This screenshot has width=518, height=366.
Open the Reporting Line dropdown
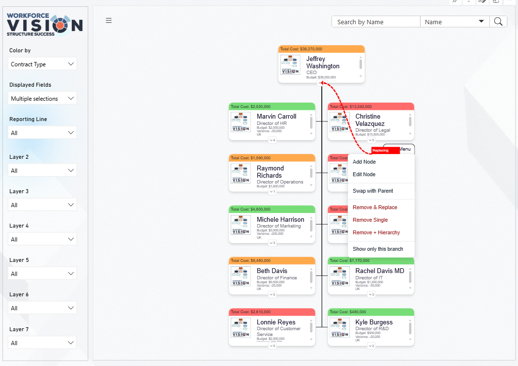(x=42, y=133)
